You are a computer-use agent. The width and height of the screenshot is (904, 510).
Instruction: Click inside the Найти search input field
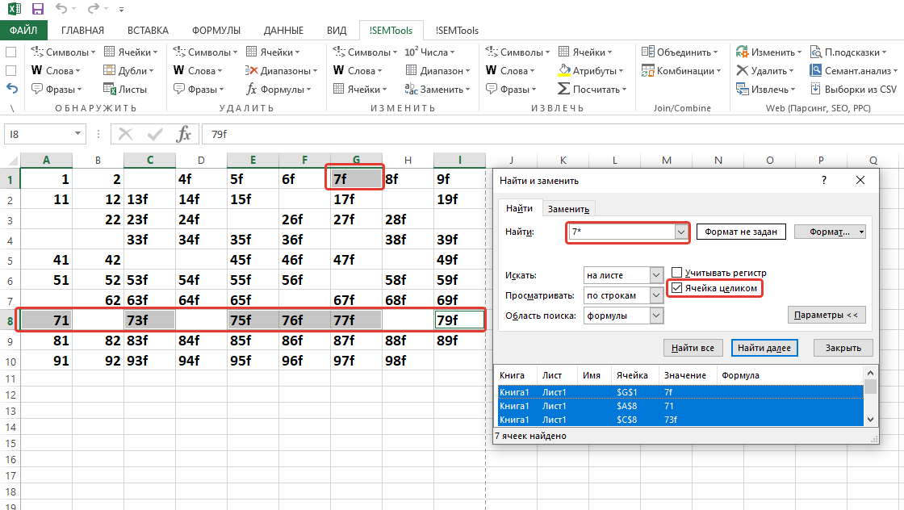621,232
